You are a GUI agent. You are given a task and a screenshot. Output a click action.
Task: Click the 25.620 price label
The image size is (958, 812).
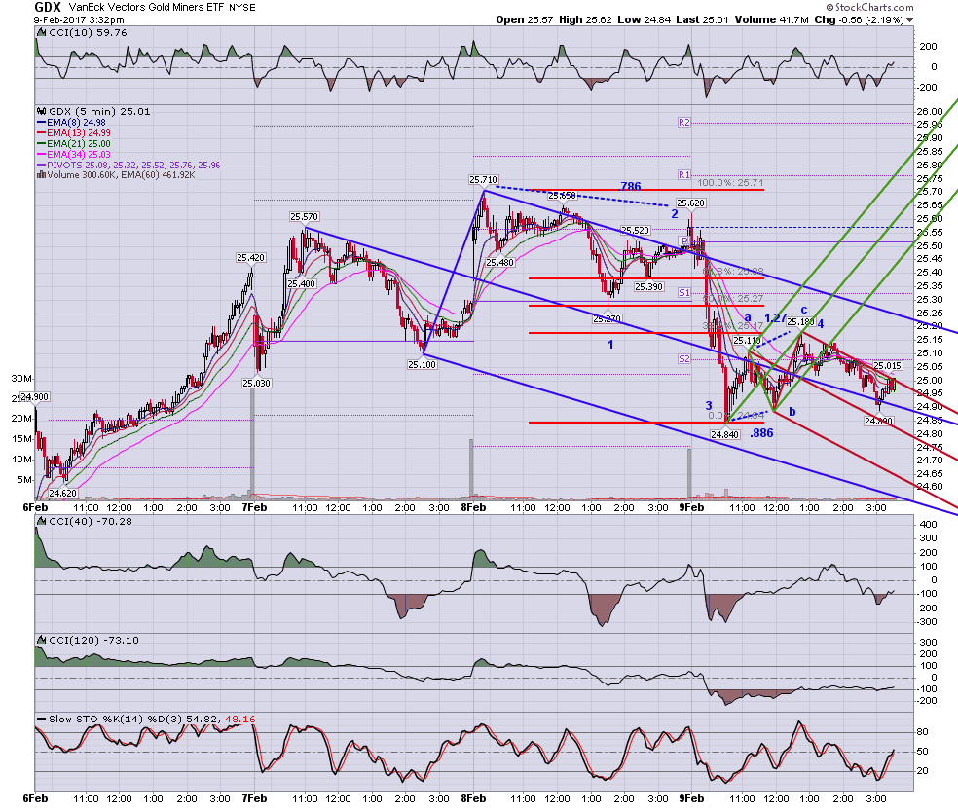pos(690,203)
